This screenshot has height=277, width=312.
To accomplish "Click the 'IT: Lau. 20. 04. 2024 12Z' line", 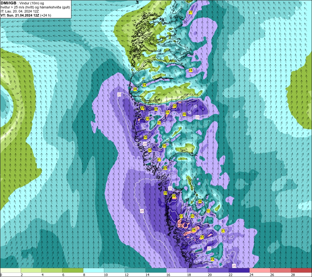I will 20,11.
